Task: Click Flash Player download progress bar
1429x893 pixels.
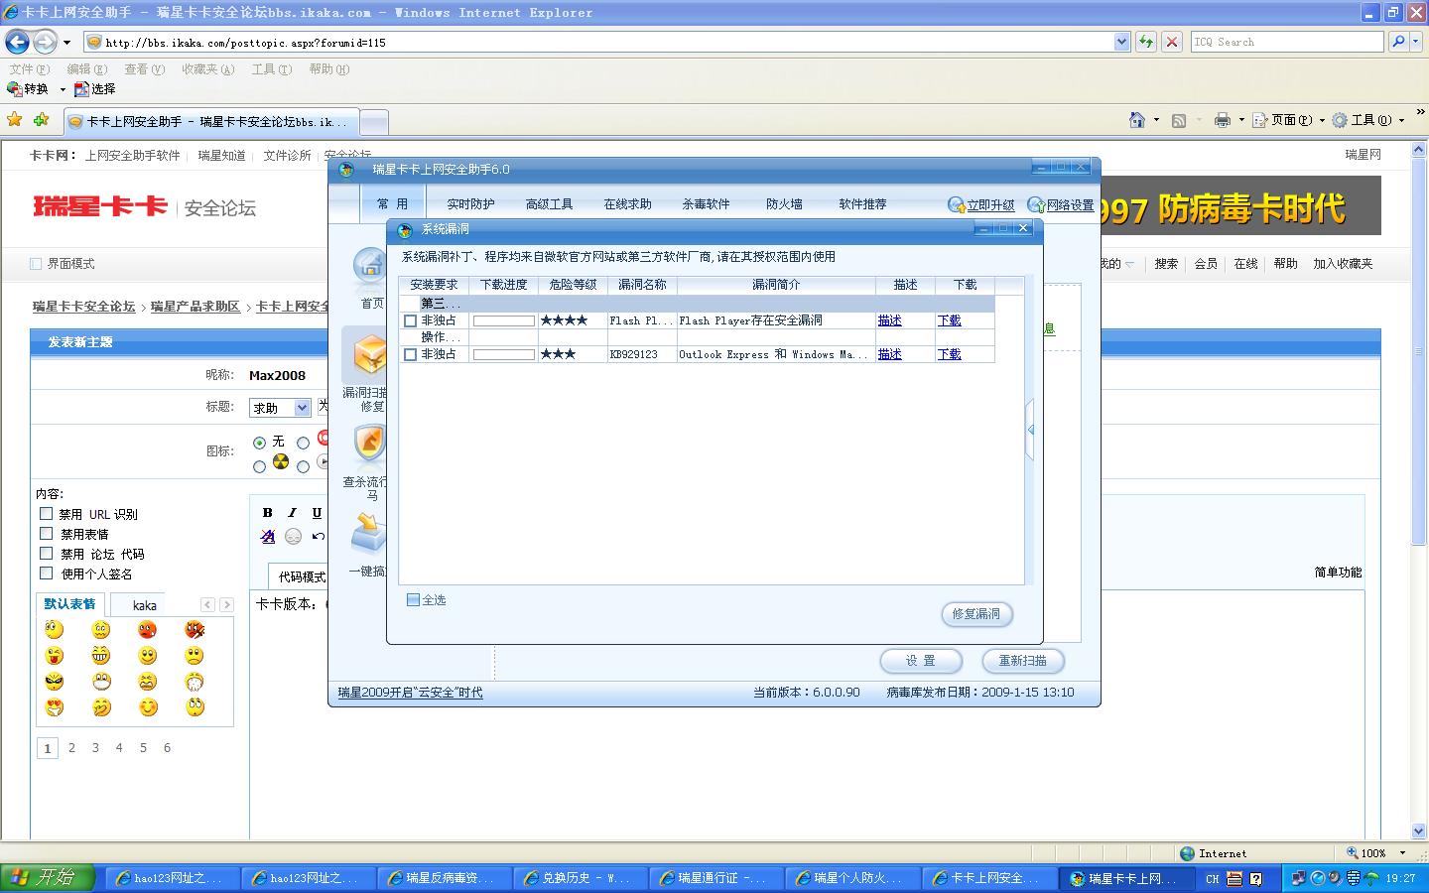Action: pos(504,320)
